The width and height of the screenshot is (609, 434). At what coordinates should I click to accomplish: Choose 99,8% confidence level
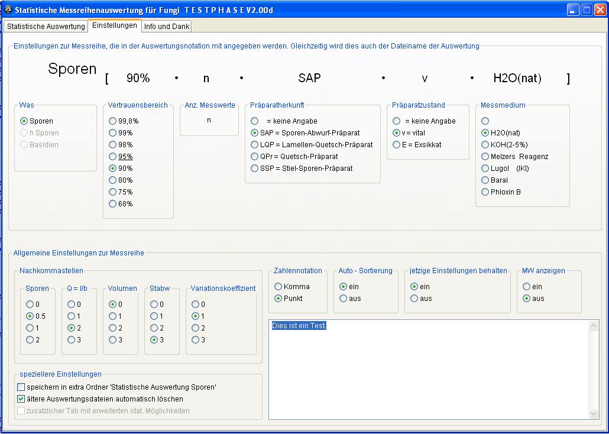click(x=113, y=121)
